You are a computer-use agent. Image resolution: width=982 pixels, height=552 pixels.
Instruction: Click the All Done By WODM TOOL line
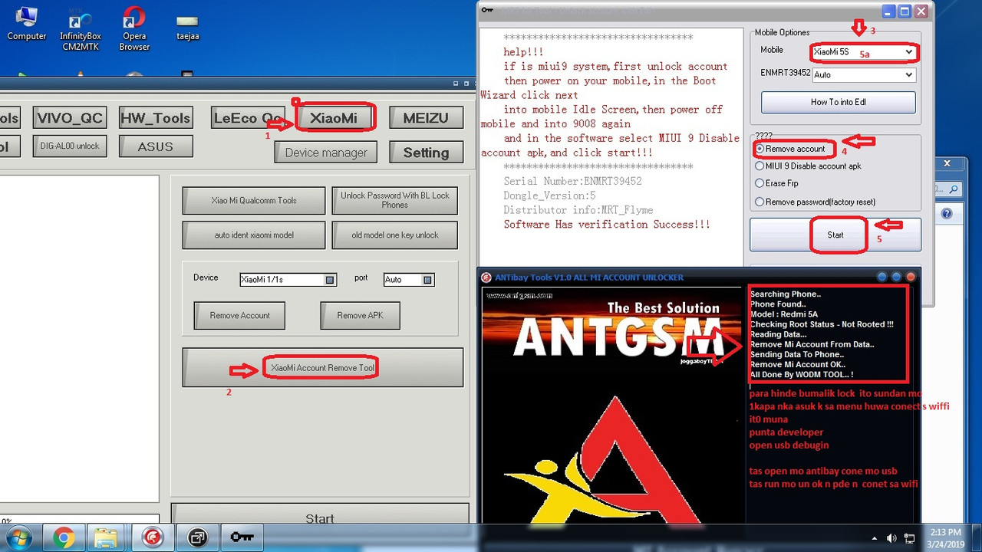(802, 374)
